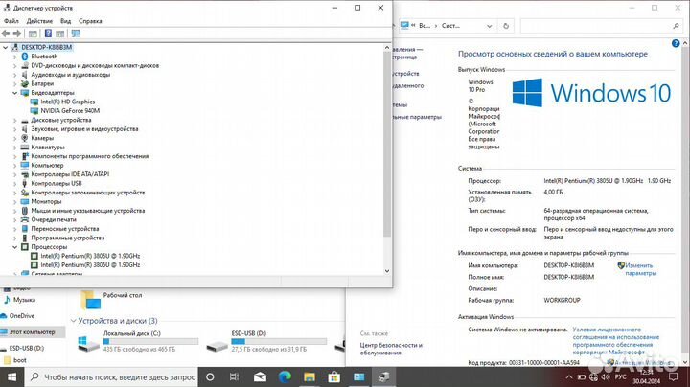Screen dimensions: 690x387
Task: Click the Back arrow in Device Manager toolbar
Action: [7, 33]
